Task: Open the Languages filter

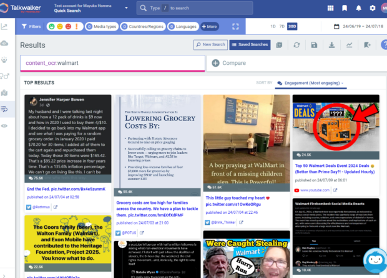Action: pyautogui.click(x=183, y=26)
